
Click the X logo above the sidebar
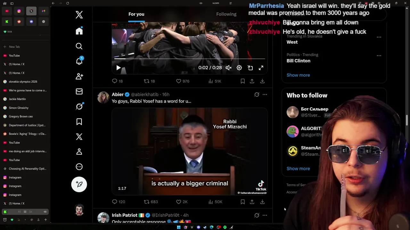click(x=79, y=15)
